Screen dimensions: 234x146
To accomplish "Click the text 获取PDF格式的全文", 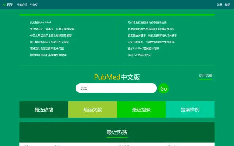I will click(x=139, y=55).
